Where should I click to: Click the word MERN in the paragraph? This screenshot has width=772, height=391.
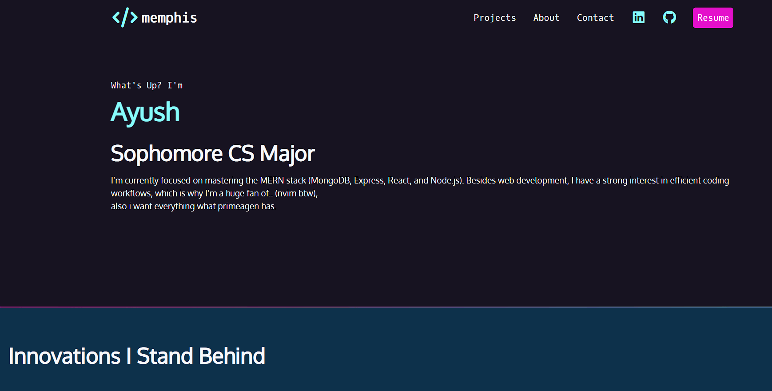click(x=272, y=180)
